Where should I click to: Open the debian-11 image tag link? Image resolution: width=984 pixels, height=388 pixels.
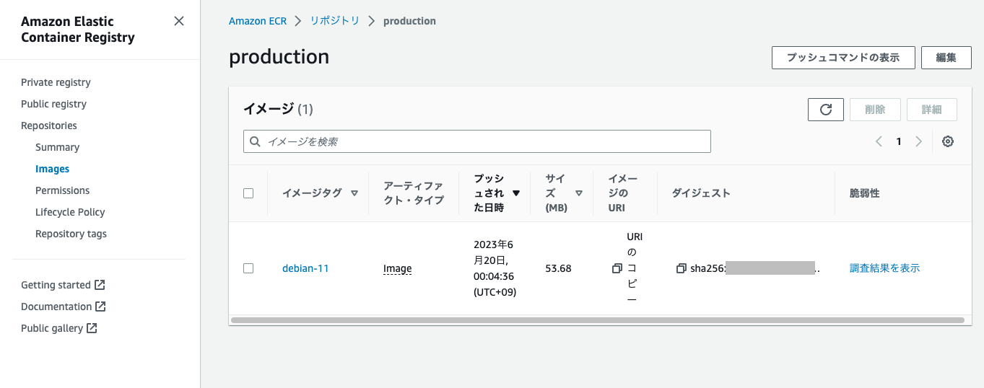coord(305,268)
